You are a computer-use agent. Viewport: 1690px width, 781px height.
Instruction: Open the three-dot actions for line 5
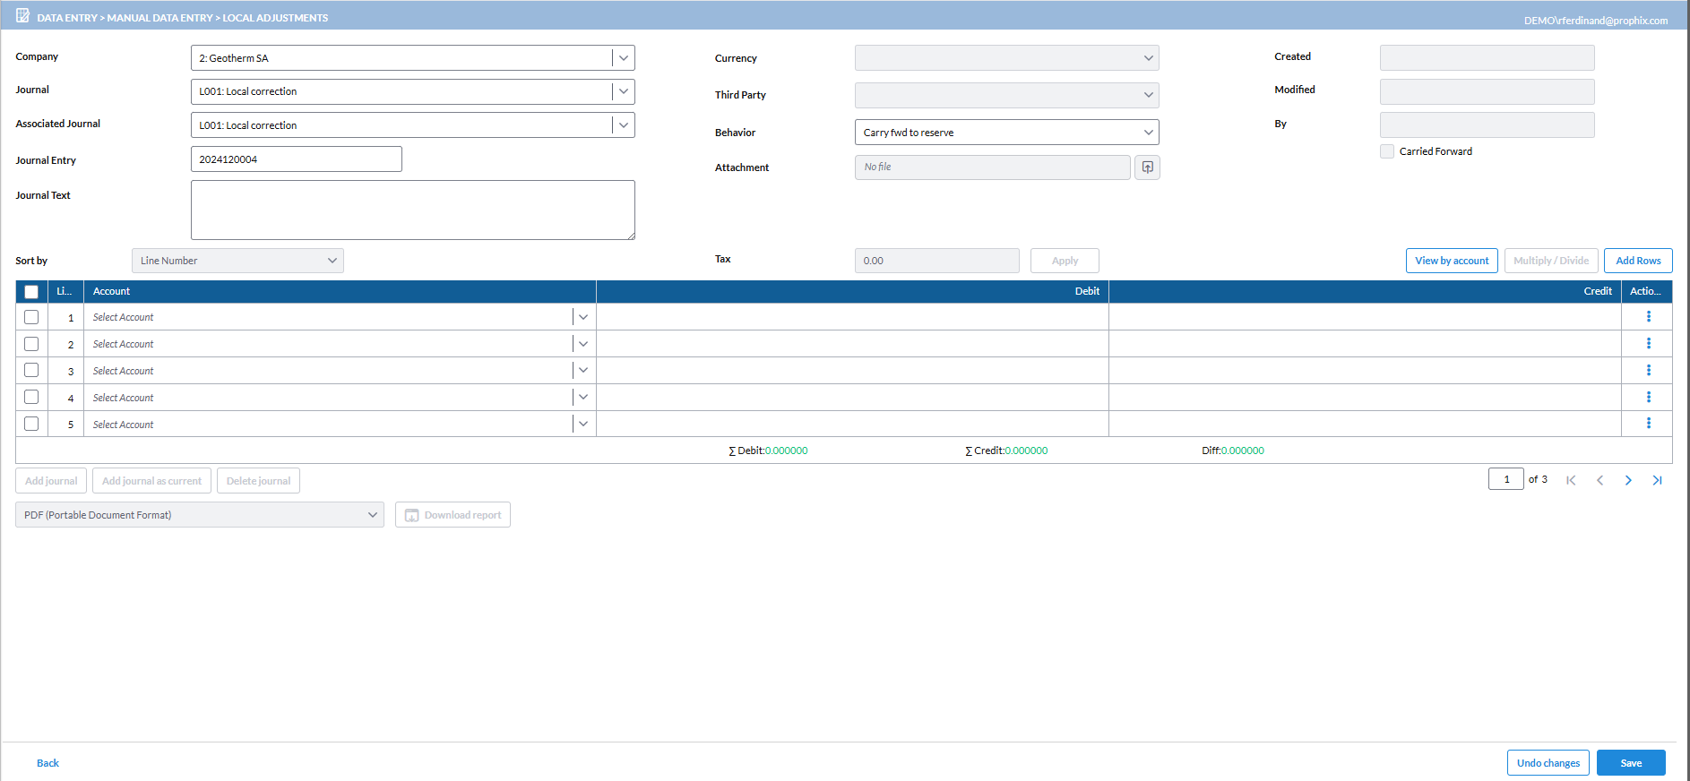1648,424
